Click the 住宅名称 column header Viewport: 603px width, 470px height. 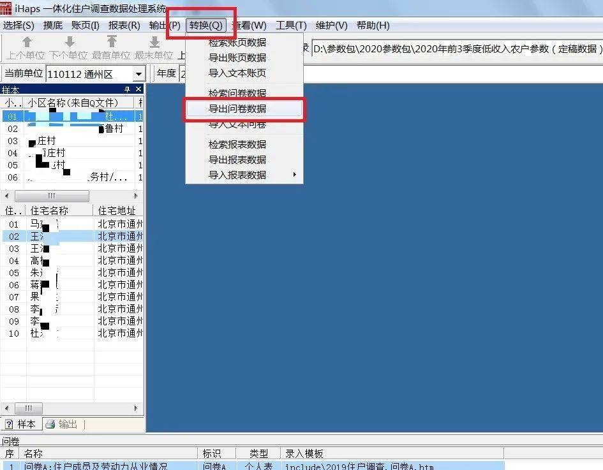(x=59, y=210)
